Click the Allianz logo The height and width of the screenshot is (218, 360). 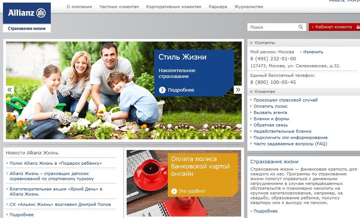coord(27,14)
